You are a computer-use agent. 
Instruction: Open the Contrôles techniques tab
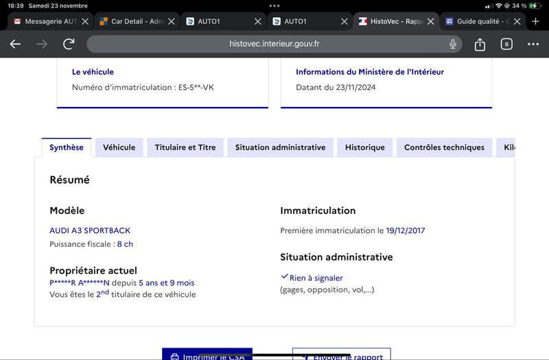point(444,147)
